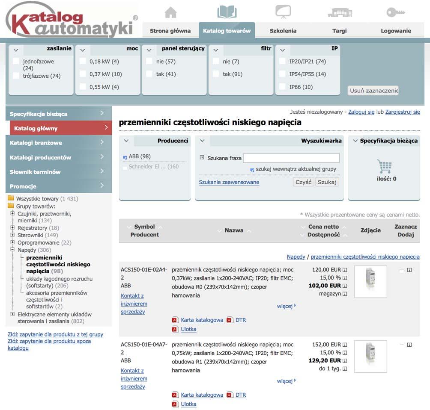Collapse the IP filter panel
Screen dimensions: 430x410
[283, 50]
